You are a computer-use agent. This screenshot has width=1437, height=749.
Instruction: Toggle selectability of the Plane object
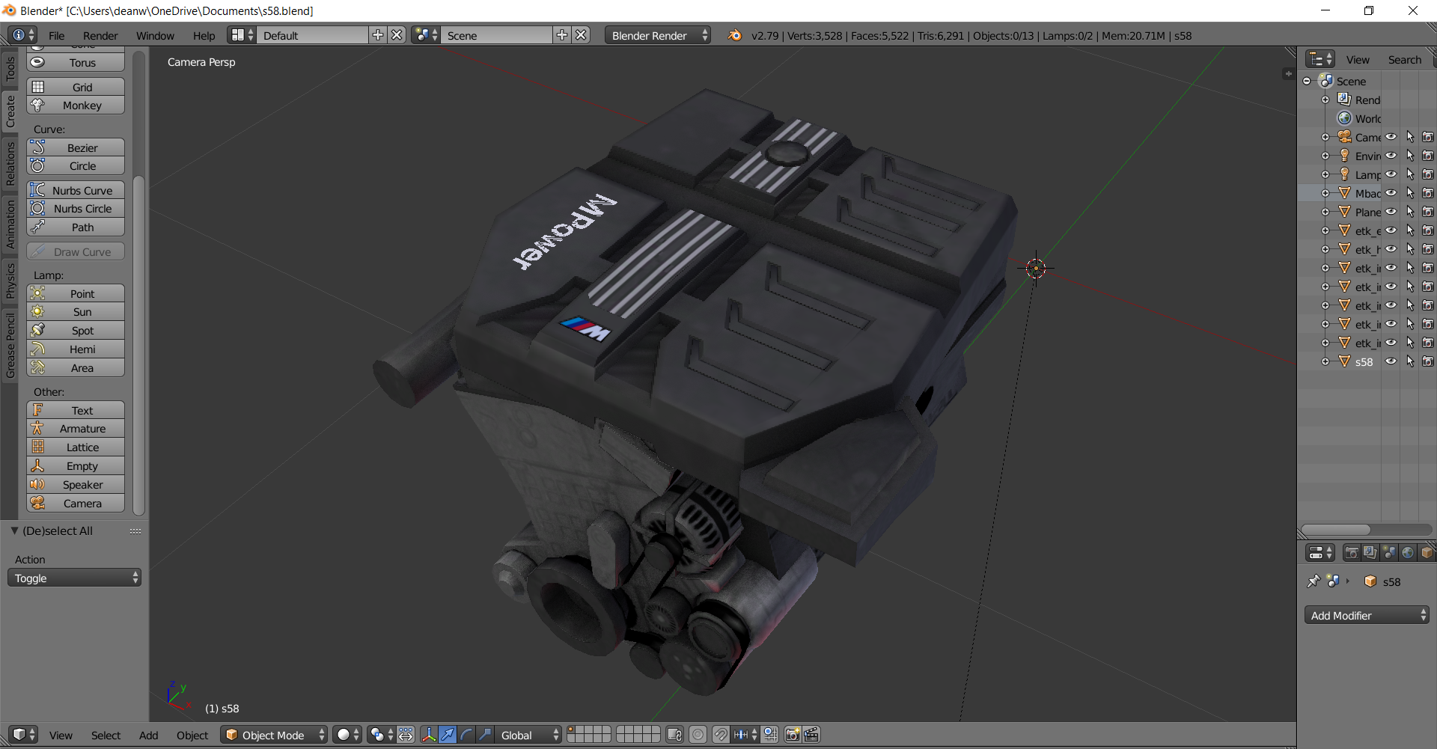tap(1410, 212)
